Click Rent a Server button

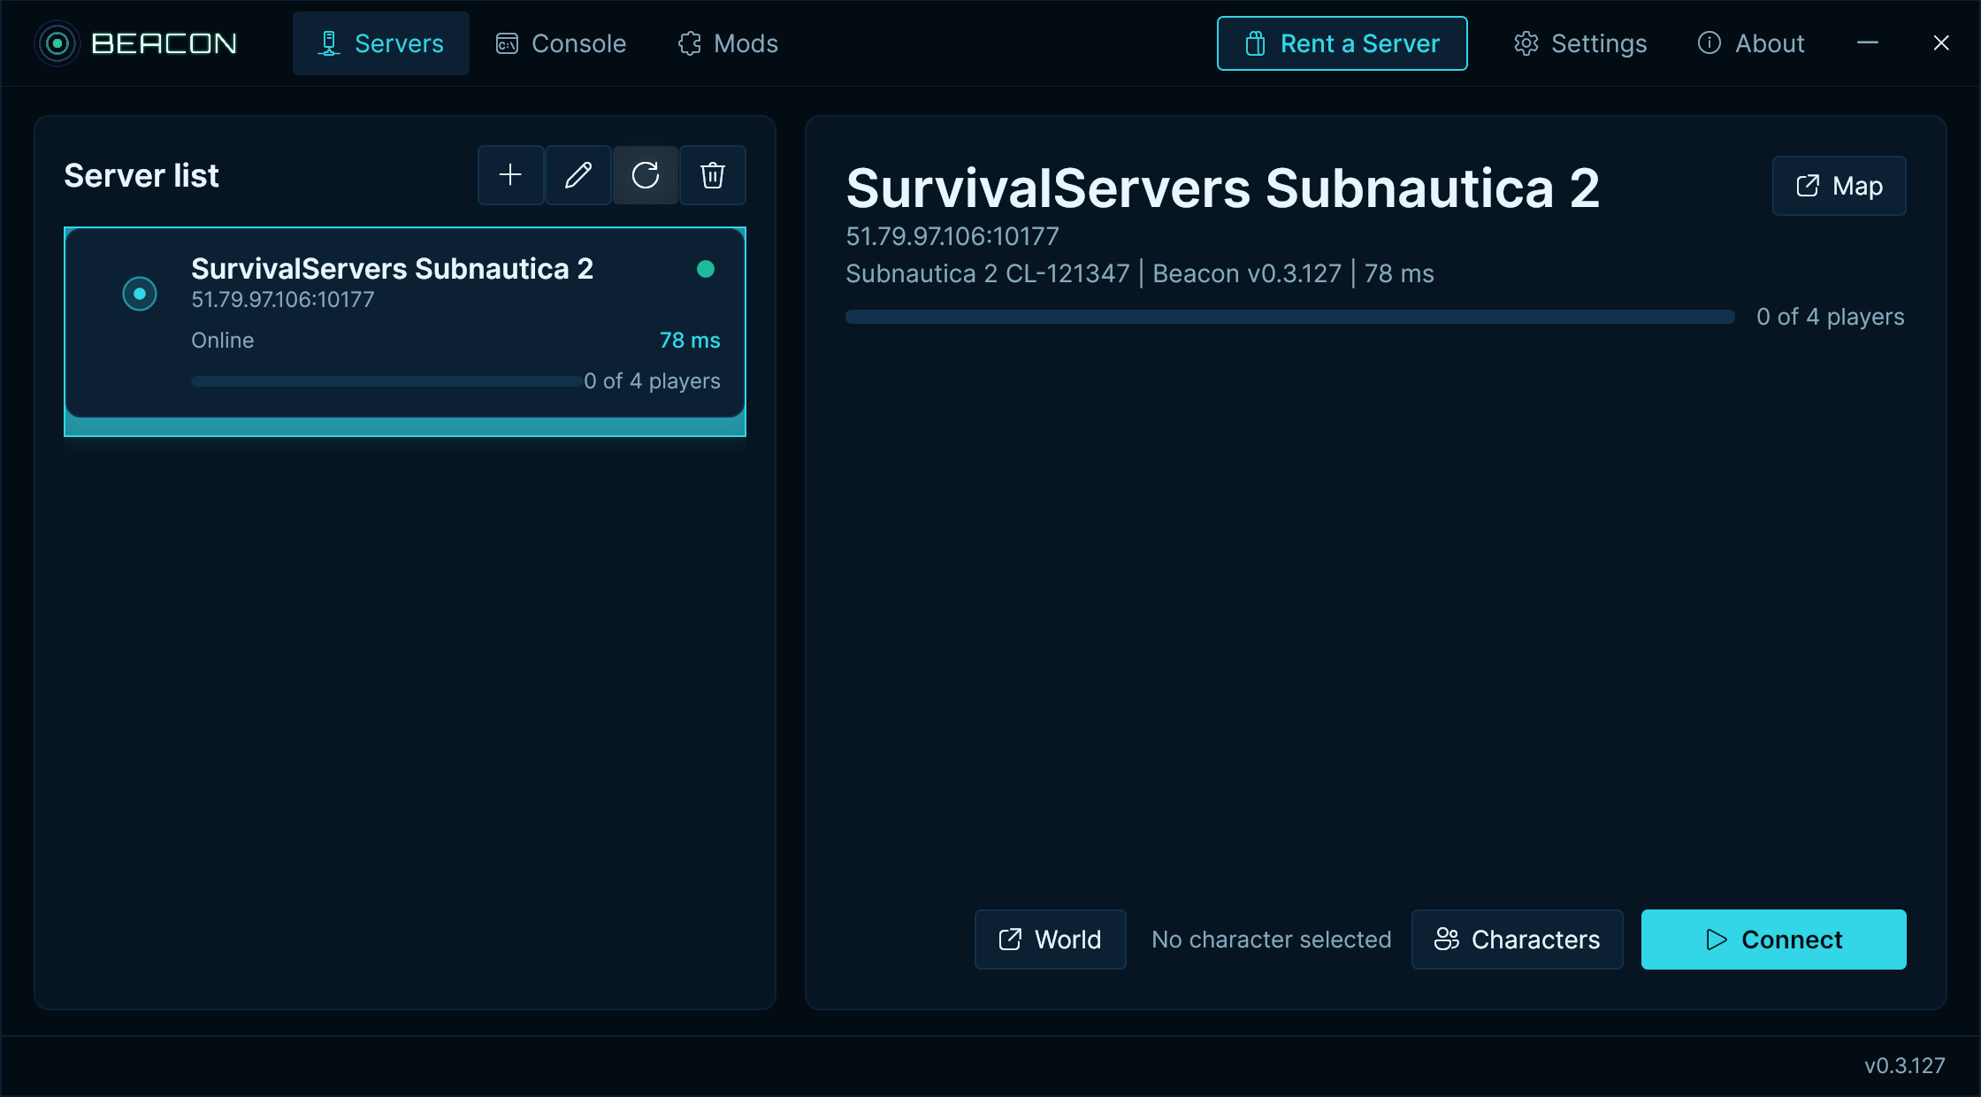click(1342, 43)
